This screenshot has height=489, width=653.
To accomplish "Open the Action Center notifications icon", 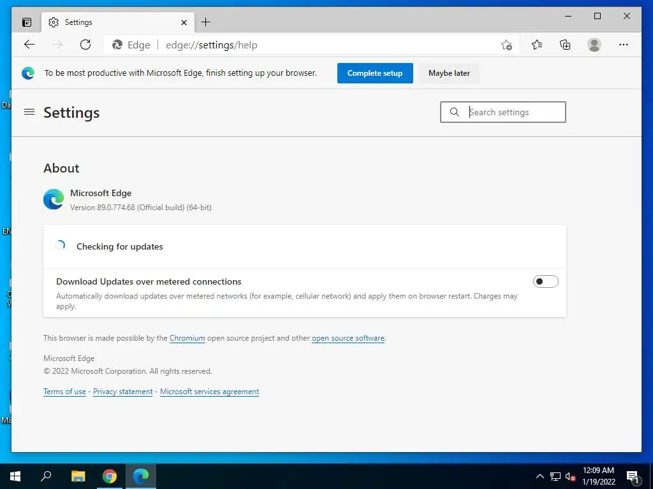I will coord(633,477).
